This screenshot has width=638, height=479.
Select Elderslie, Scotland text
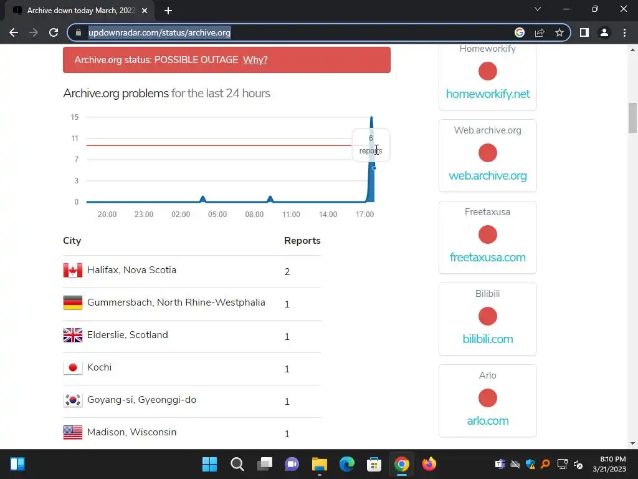point(127,335)
